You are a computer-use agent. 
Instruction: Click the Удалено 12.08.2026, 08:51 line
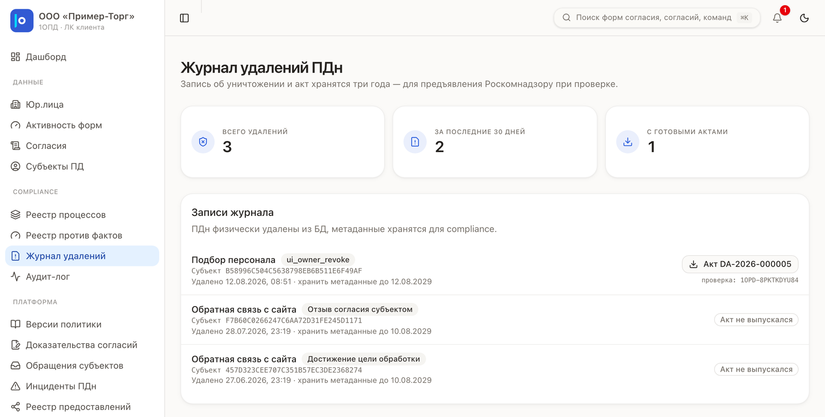coord(311,281)
